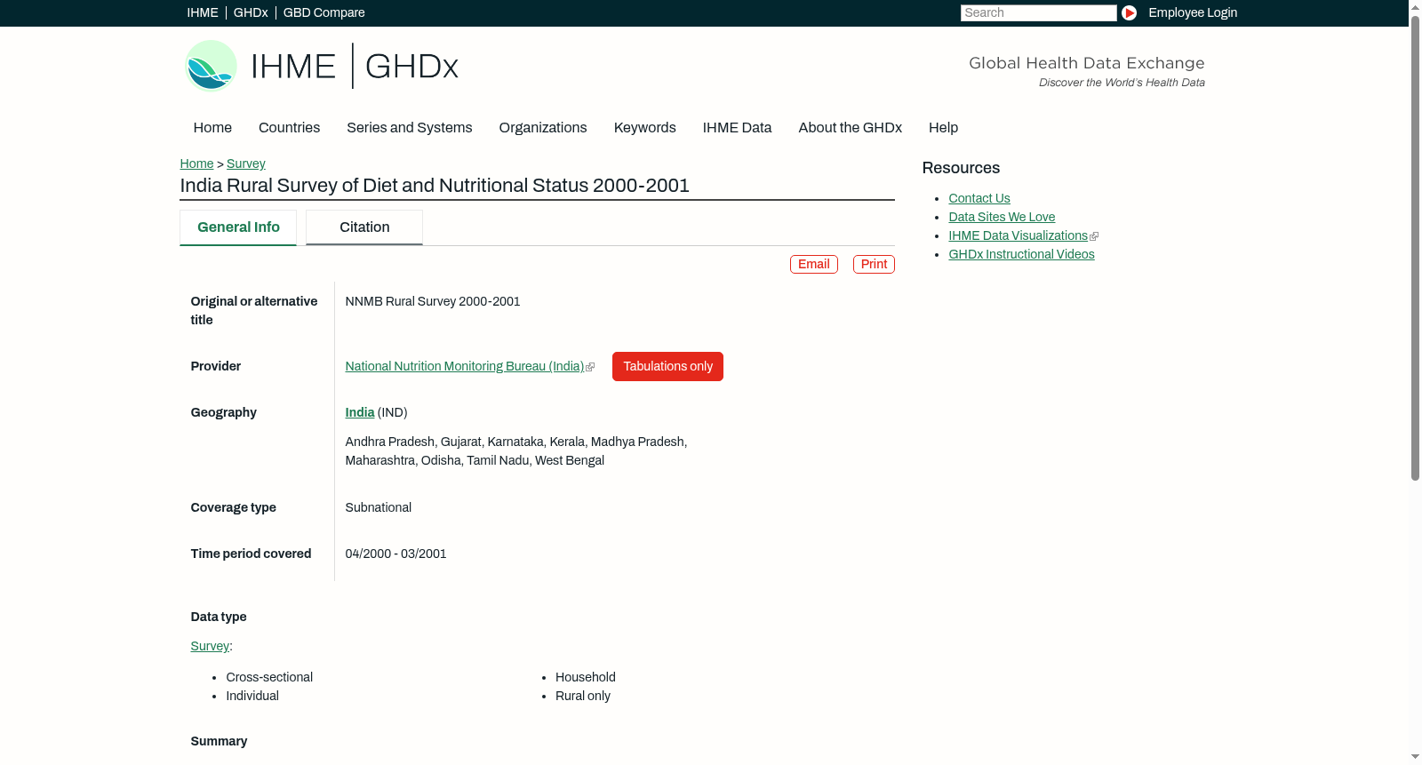Click the 'Rural only' list item
This screenshot has width=1422, height=765.
pos(583,696)
